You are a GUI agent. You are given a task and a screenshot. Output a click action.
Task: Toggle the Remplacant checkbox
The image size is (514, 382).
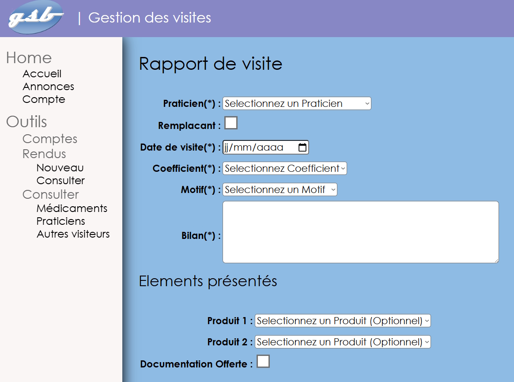tap(231, 123)
